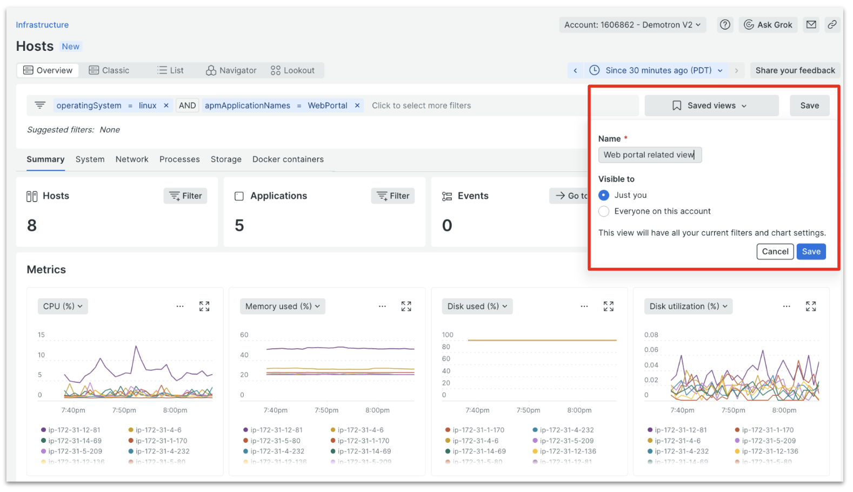Image resolution: width=853 pixels, height=492 pixels.
Task: Click the AND operator in filter bar
Action: click(x=187, y=105)
